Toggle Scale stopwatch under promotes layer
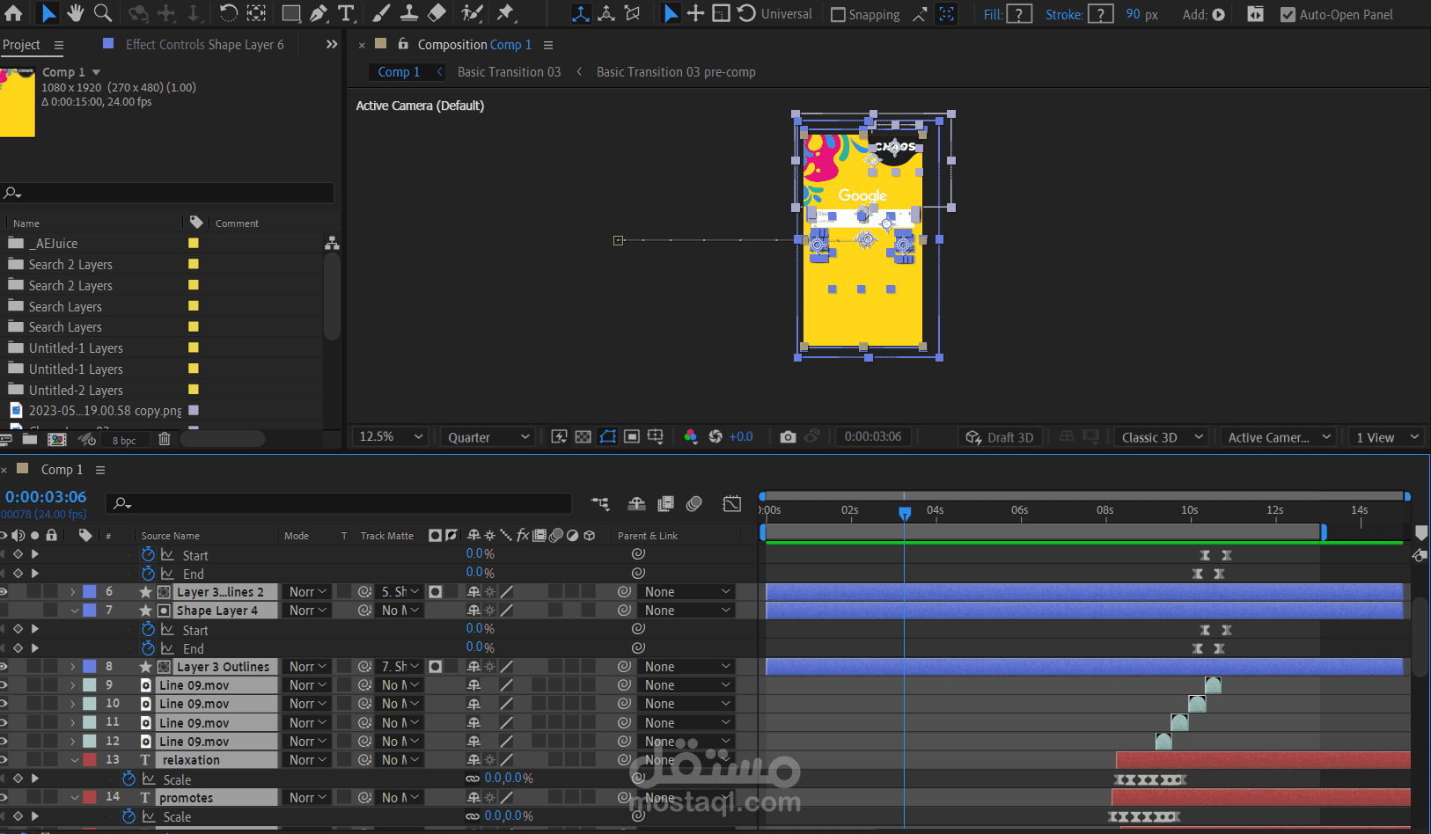This screenshot has height=834, width=1431. tap(128, 816)
